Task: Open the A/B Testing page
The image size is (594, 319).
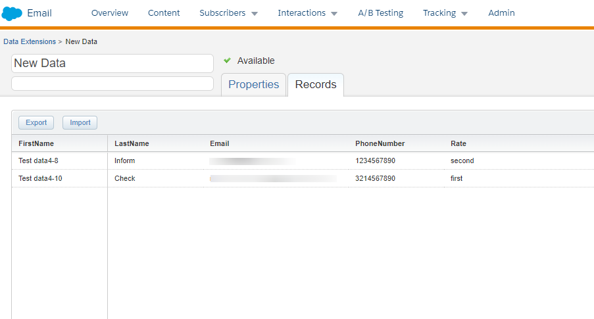Action: pos(380,13)
